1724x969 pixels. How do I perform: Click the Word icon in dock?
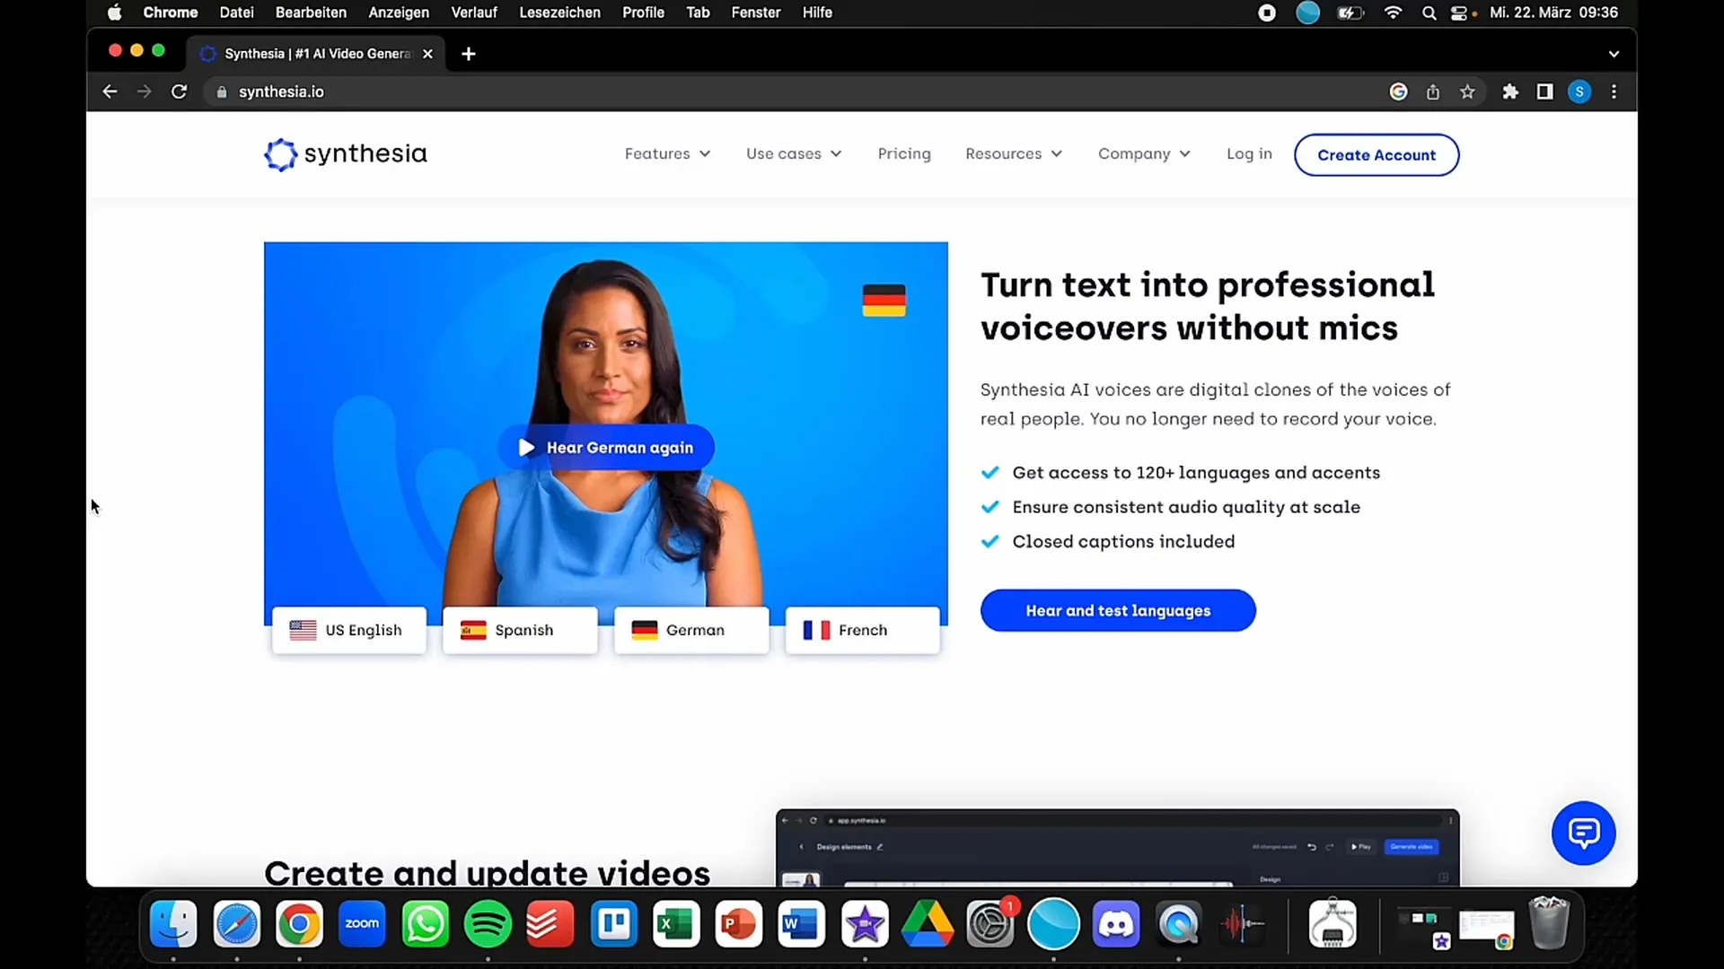point(802,924)
